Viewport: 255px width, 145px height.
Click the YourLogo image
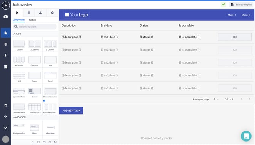pyautogui.click(x=76, y=15)
